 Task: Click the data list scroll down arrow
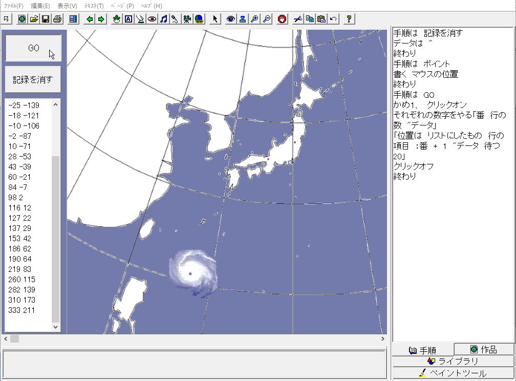click(56, 326)
